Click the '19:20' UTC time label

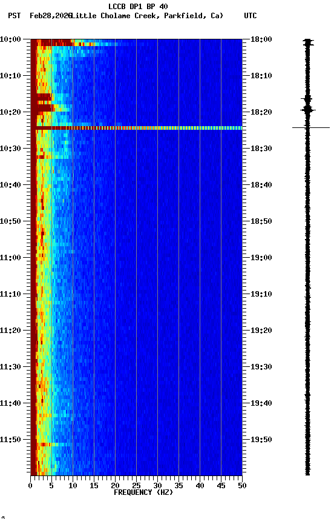click(x=261, y=331)
